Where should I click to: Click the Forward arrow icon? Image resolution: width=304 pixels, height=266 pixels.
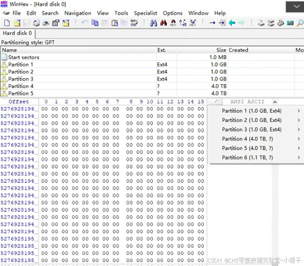241,23
